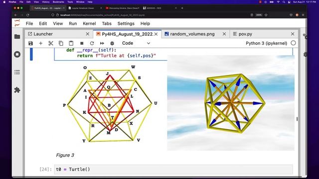Open the macOS Bookmarks menu
Viewport: 319px width, 179px height.
click(x=58, y=2)
